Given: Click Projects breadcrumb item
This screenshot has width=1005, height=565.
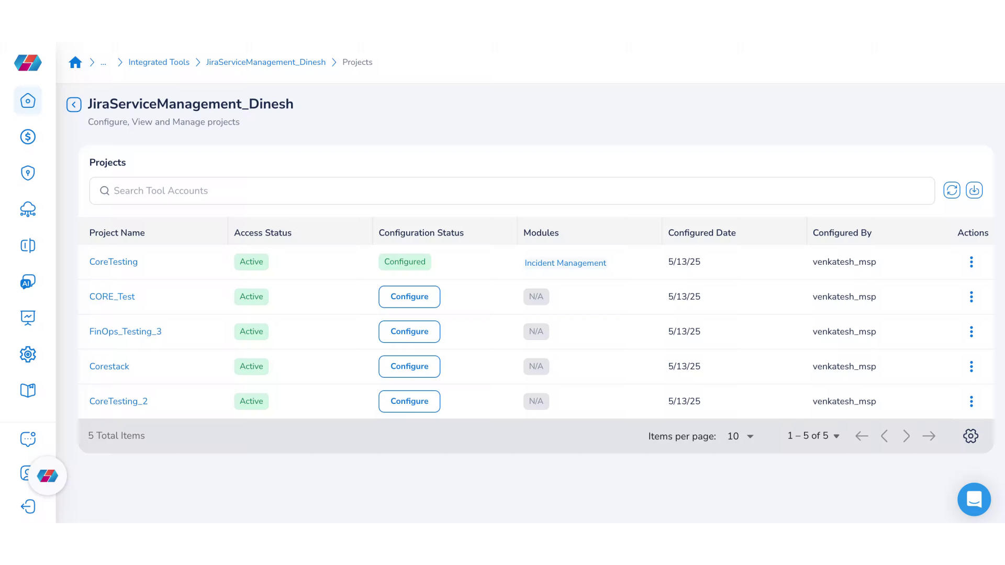Looking at the screenshot, I should click(x=358, y=62).
